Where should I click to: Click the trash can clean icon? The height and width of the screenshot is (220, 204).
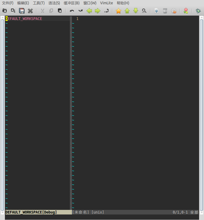(x=165, y=11)
